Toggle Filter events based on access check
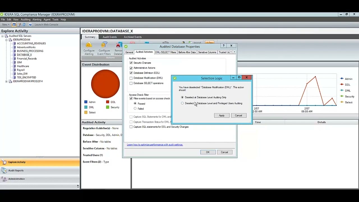The height and width of the screenshot is (202, 359). click(131, 98)
